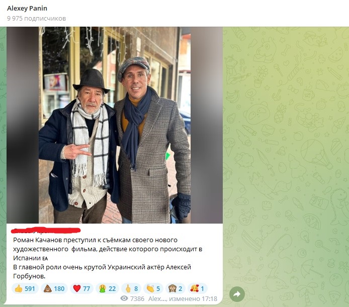Click the thumbs up reaction with 591
Screen dimensions: 349x307
click(25, 288)
